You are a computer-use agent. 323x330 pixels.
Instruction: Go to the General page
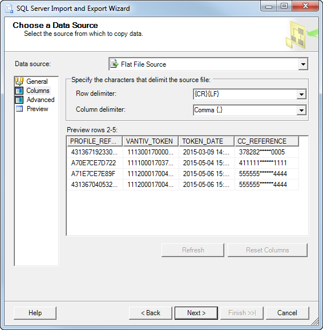(37, 82)
